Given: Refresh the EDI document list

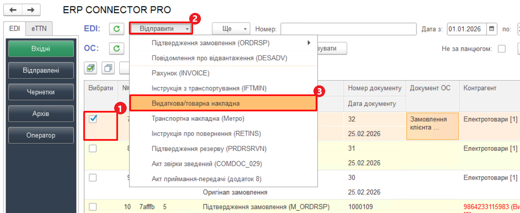Looking at the screenshot, I should click(x=116, y=29).
